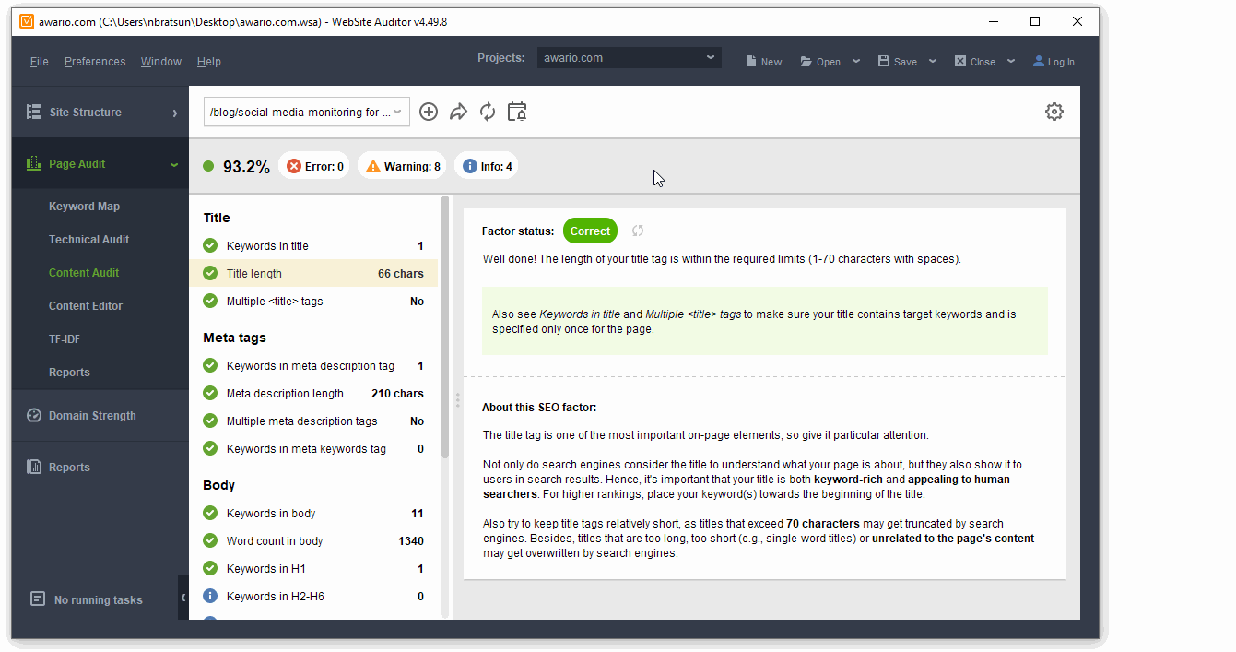
Task: Open the audit settings gear
Action: [1054, 112]
